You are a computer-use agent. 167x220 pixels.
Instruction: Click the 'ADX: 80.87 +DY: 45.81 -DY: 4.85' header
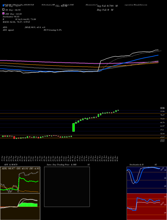point(20,168)
